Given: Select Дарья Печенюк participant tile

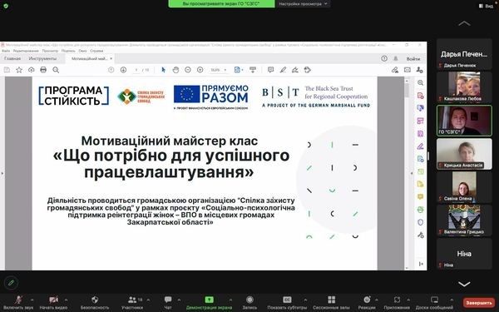Looking at the screenshot, I should pyautogui.click(x=464, y=54).
